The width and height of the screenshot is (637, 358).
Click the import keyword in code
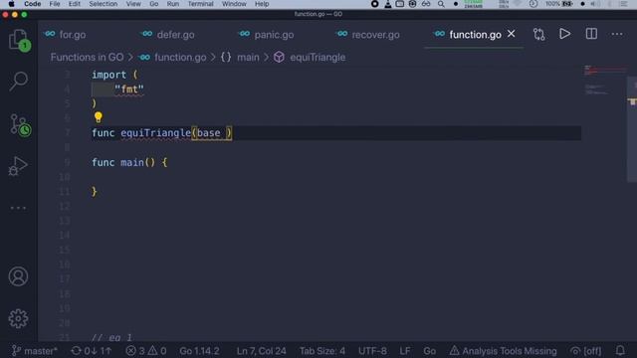point(108,75)
